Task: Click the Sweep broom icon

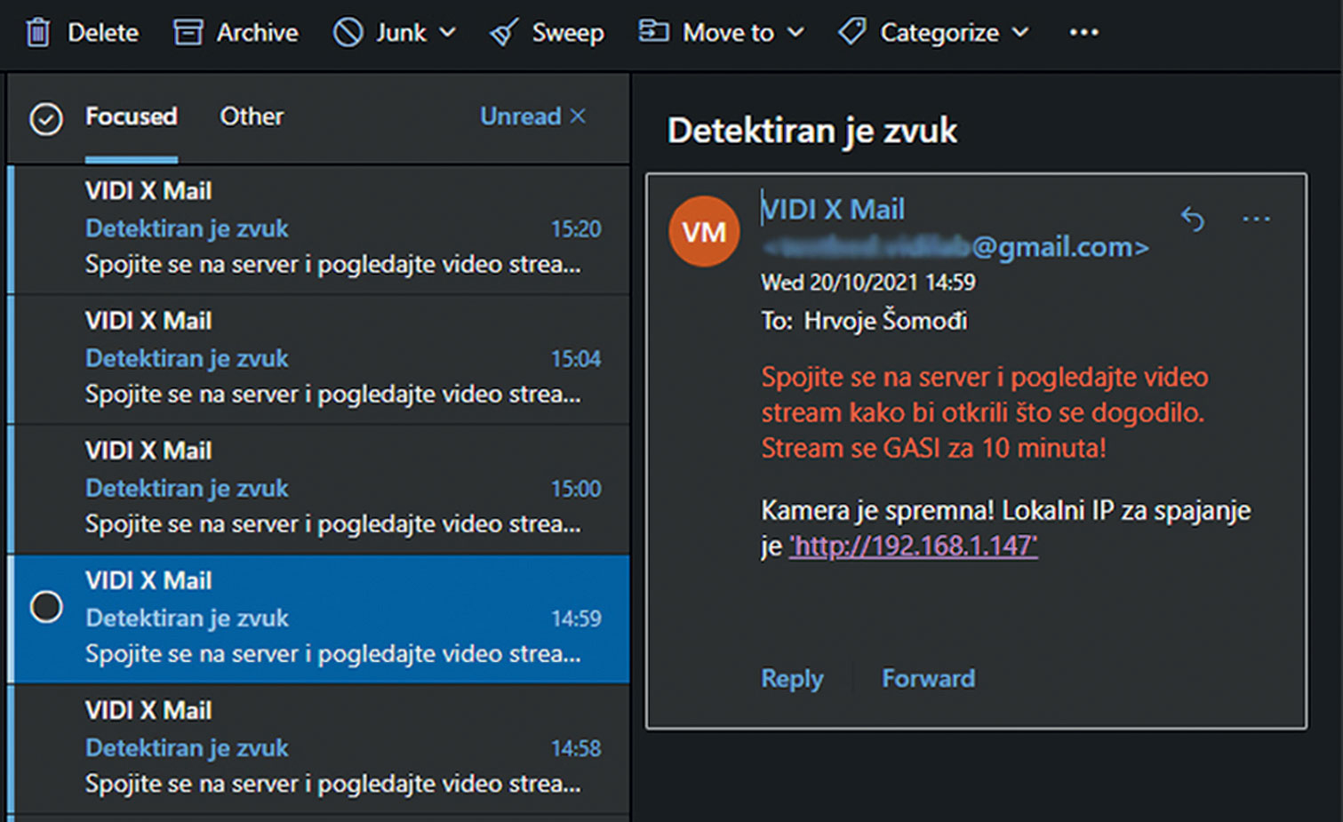Action: point(503,34)
